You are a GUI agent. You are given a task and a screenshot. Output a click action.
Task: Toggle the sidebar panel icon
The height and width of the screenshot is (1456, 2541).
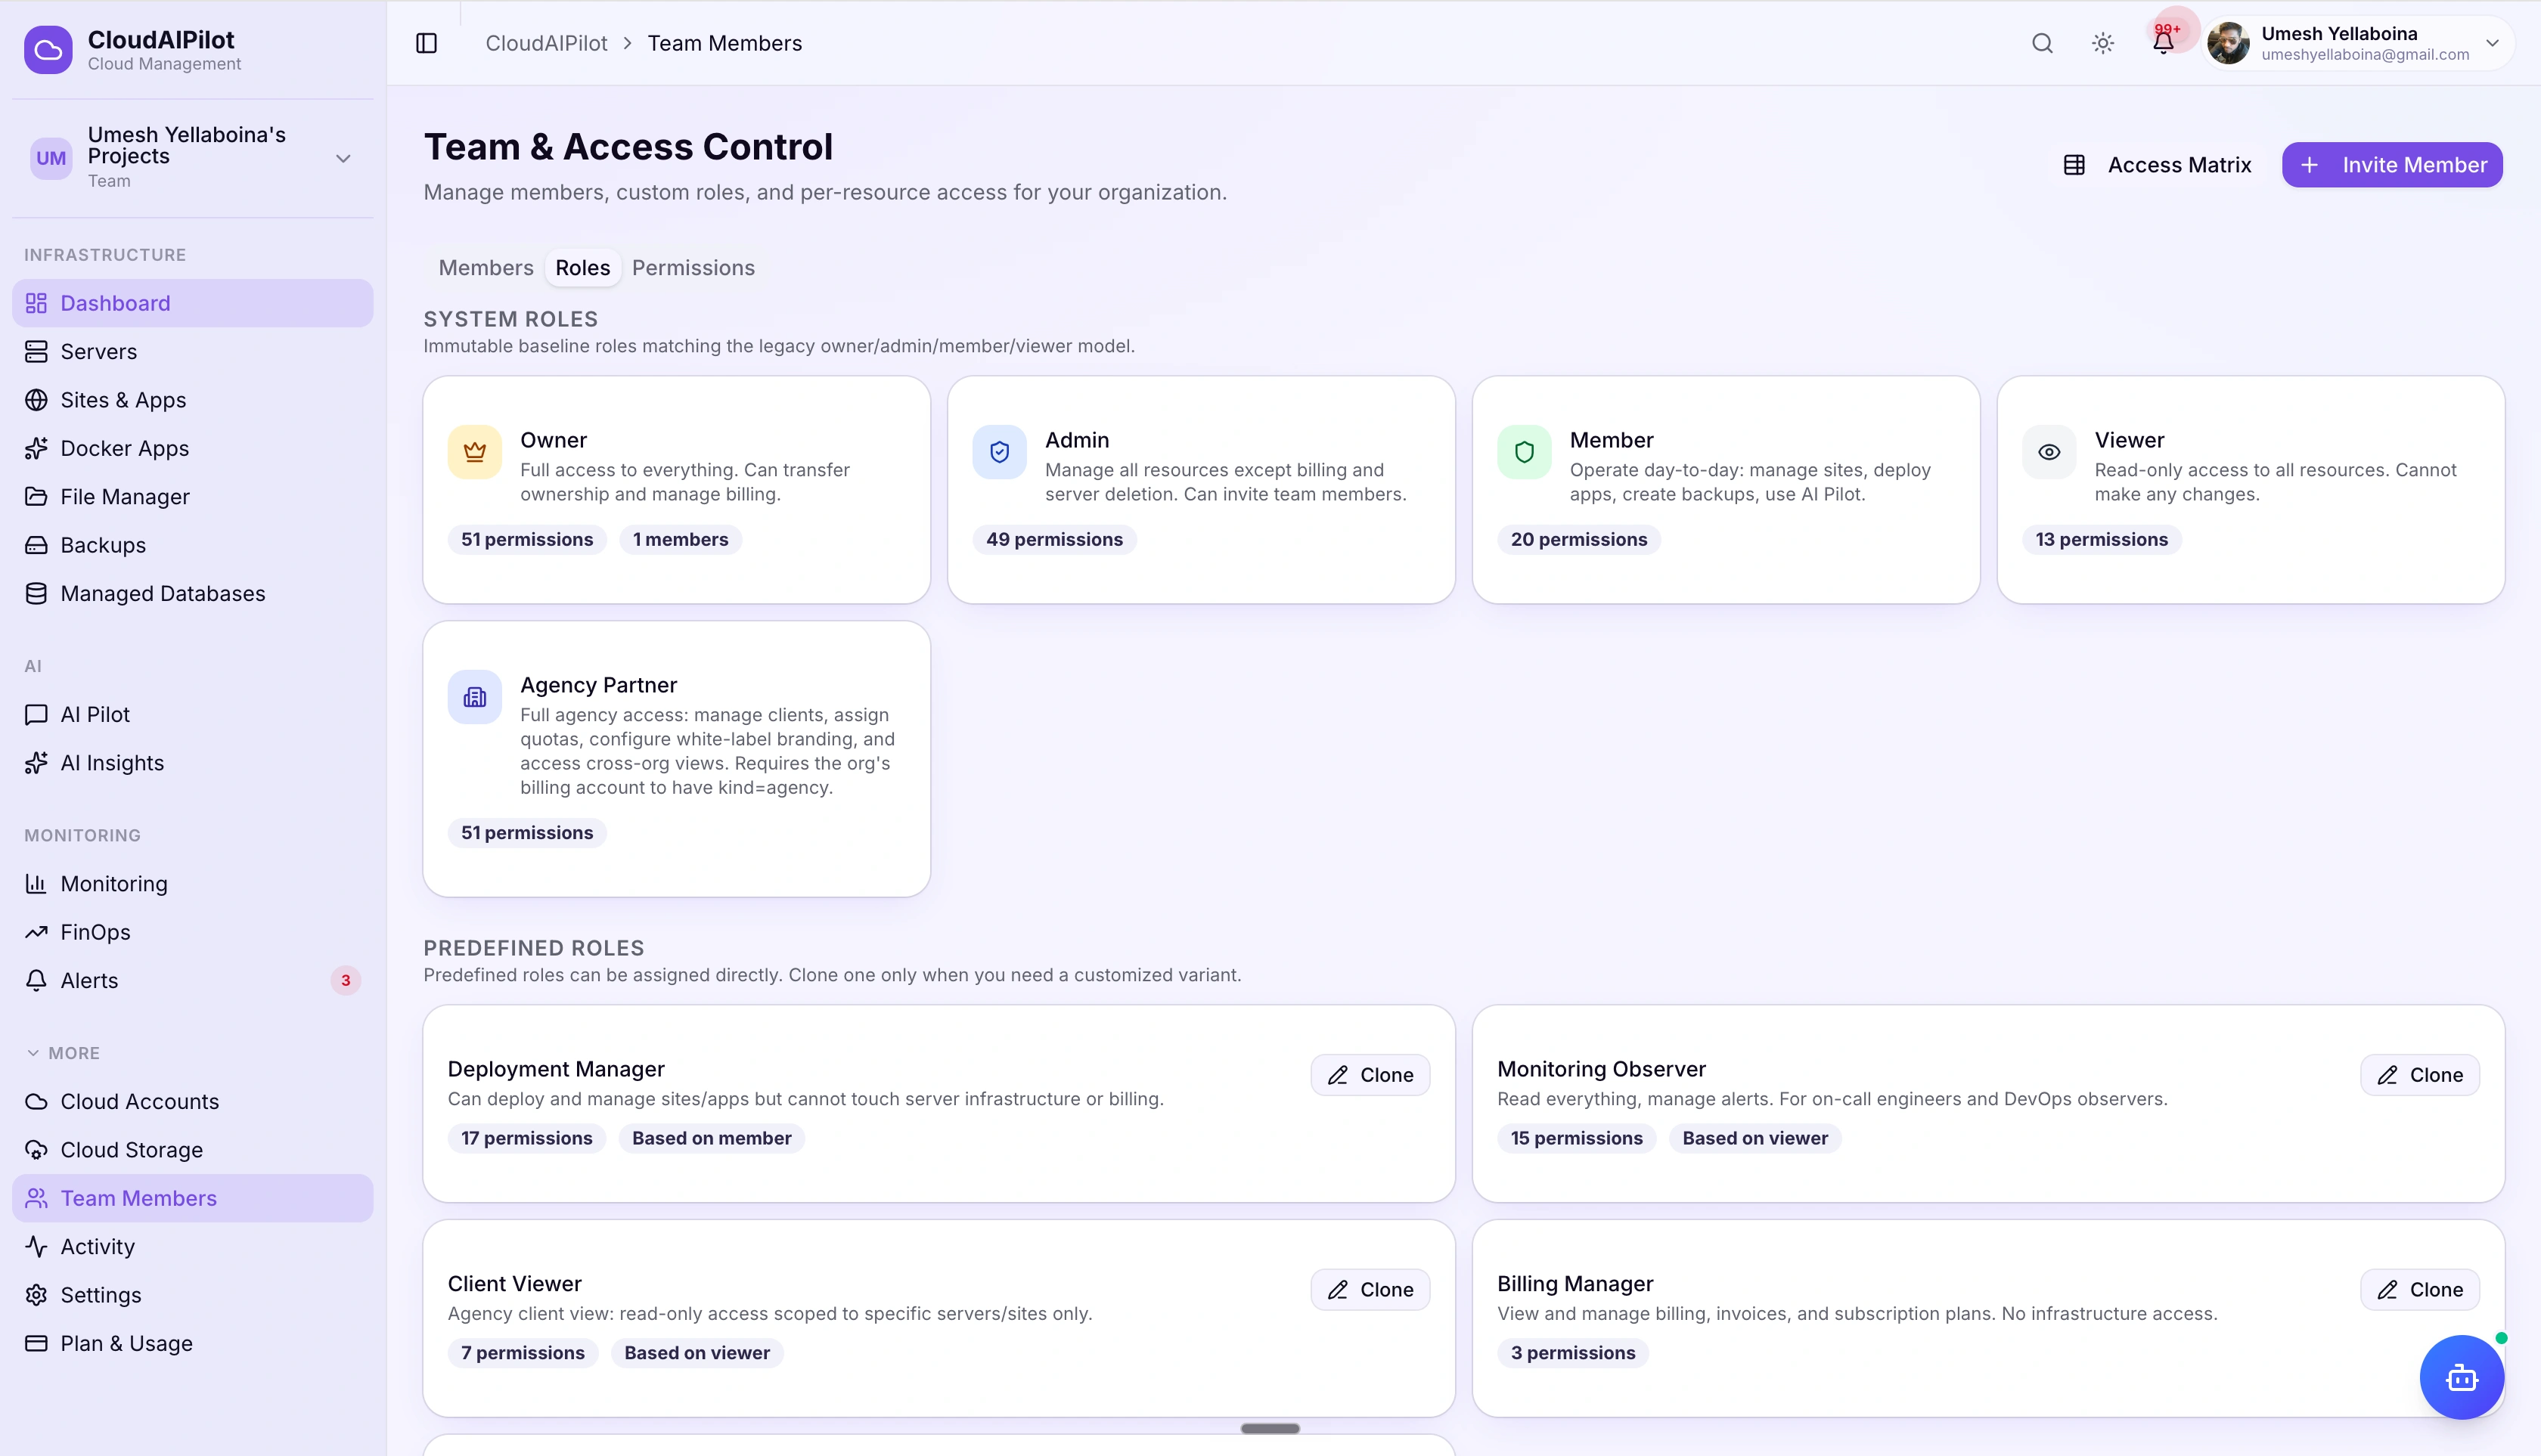tap(427, 43)
